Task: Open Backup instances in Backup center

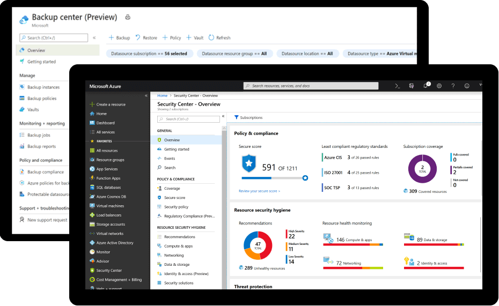Action: coord(40,87)
